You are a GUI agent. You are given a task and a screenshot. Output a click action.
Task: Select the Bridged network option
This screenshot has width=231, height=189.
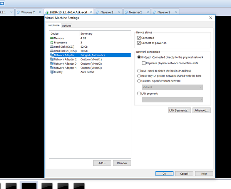coord(139,57)
